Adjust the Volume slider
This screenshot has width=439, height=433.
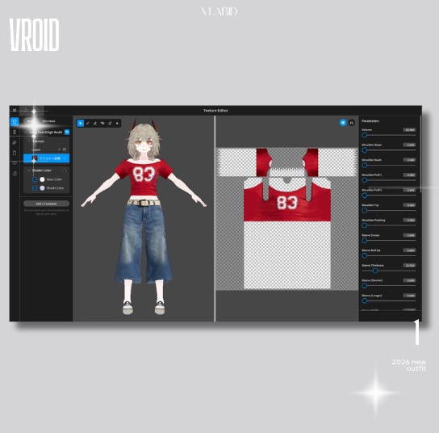point(389,135)
